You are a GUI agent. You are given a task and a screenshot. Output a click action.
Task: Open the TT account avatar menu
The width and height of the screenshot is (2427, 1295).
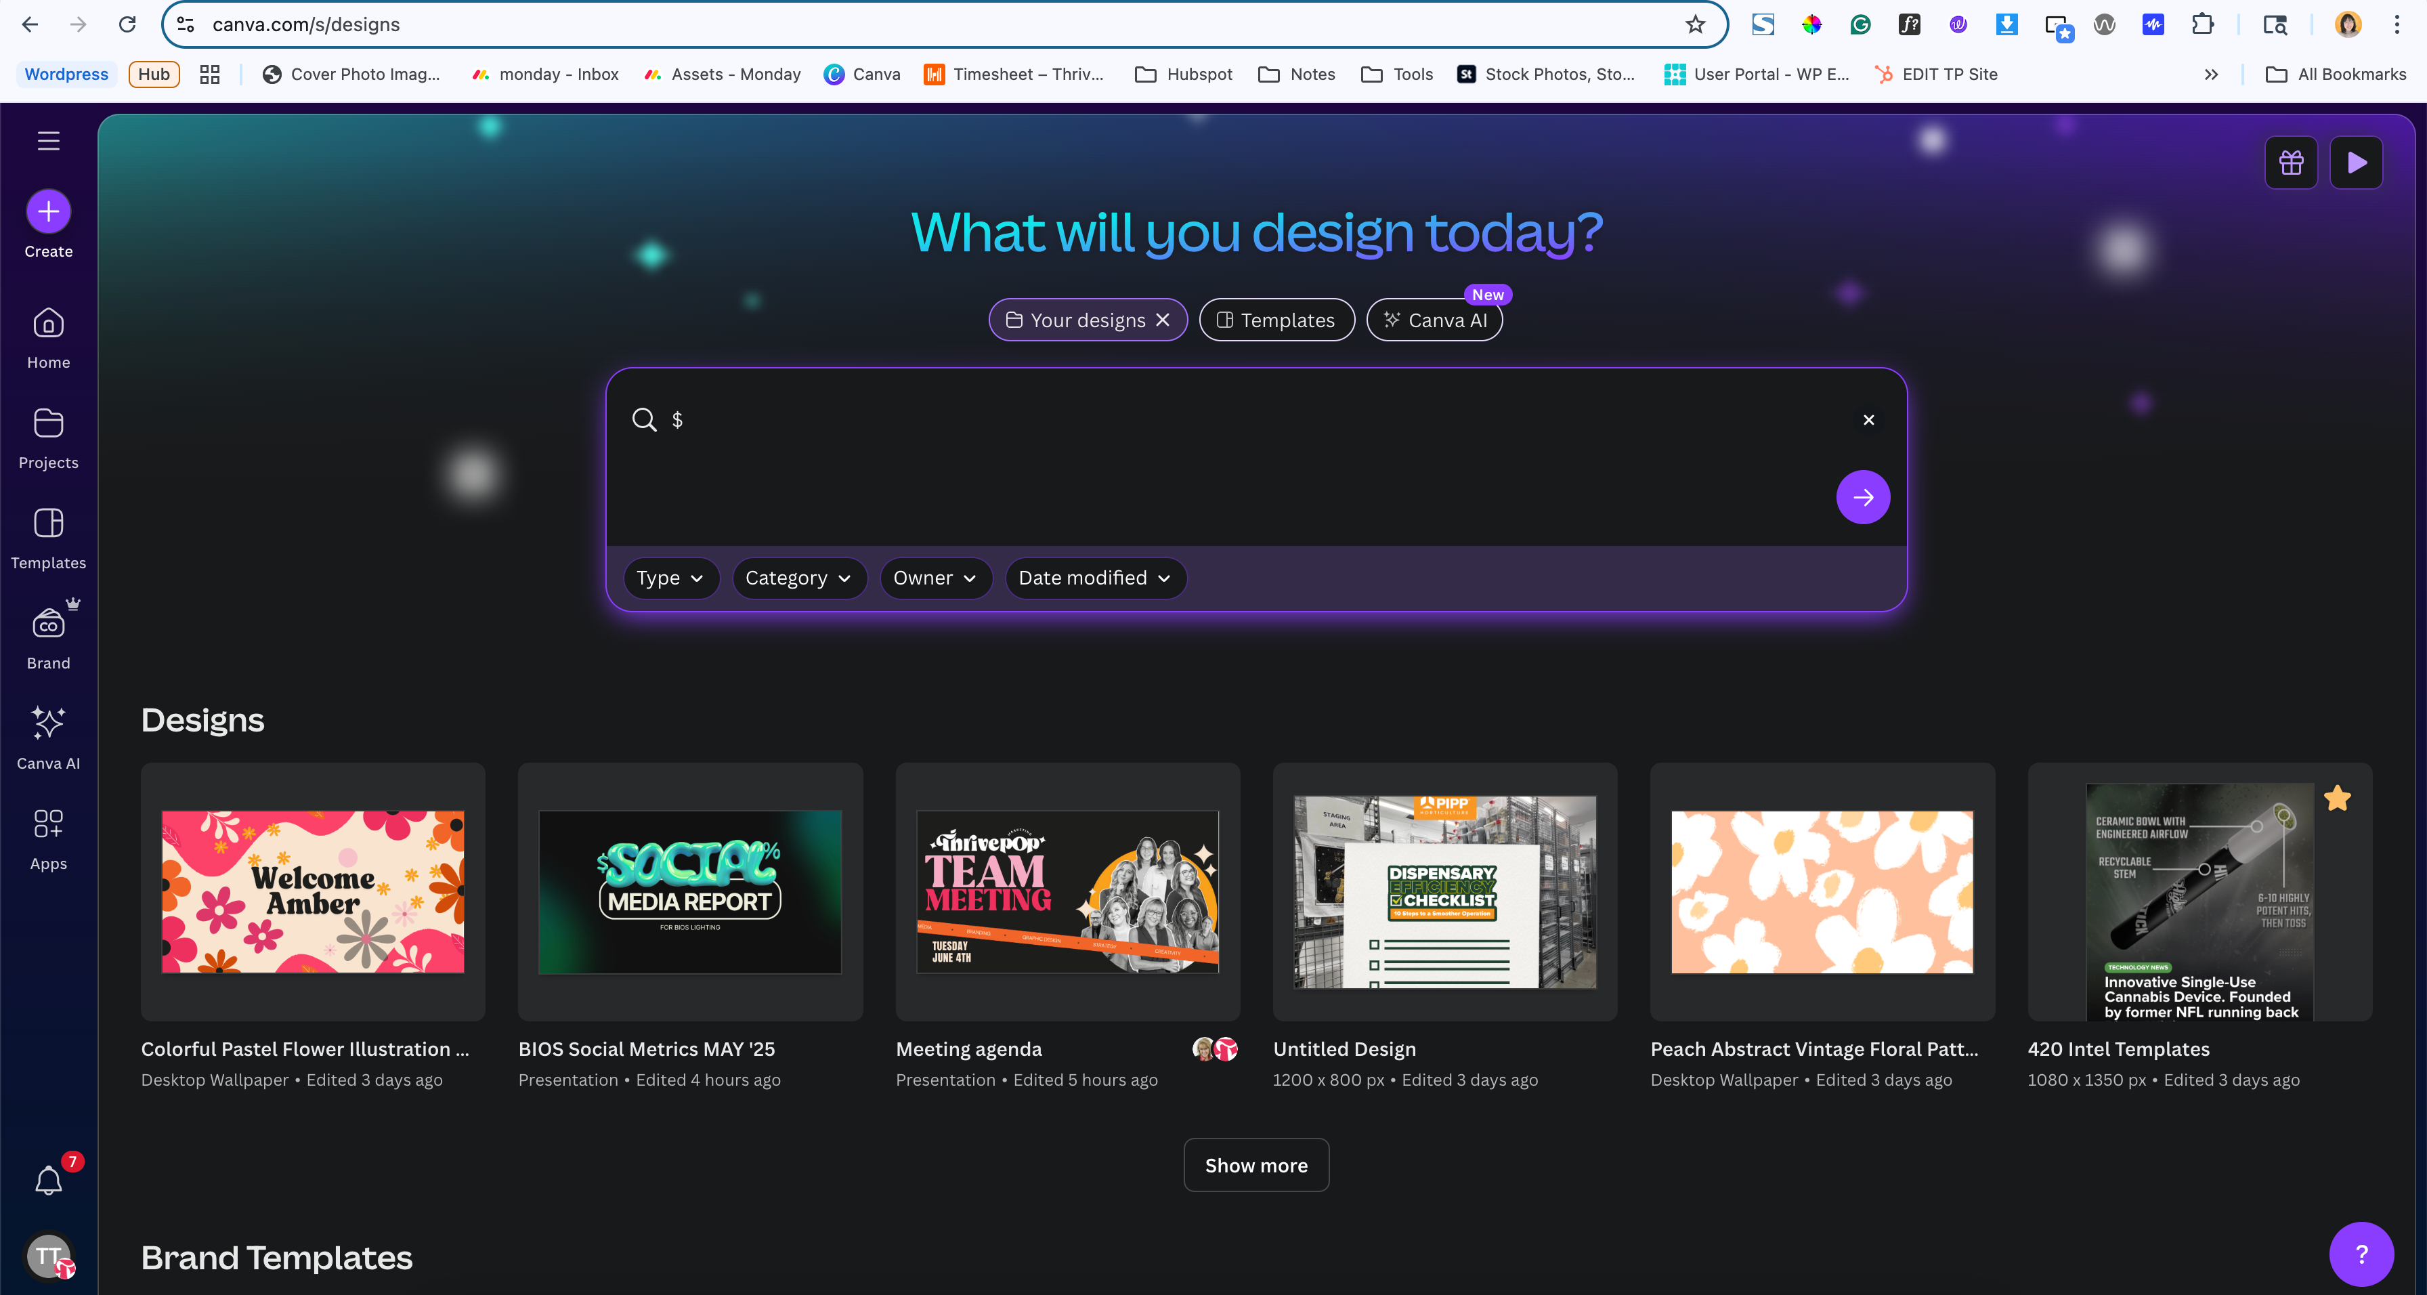49,1256
